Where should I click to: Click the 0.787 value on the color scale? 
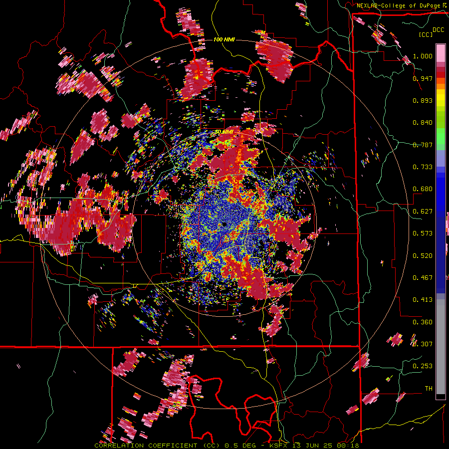(x=423, y=145)
